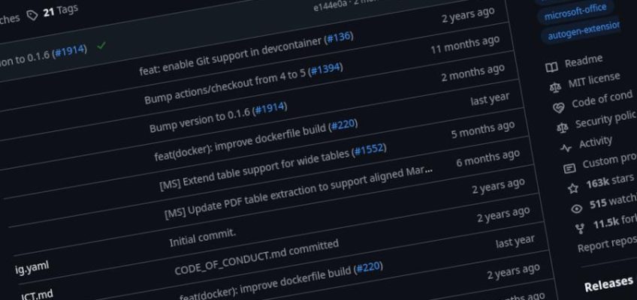Click the star icon beside 163k stars
Image resolution: width=637 pixels, height=300 pixels.
point(573,188)
